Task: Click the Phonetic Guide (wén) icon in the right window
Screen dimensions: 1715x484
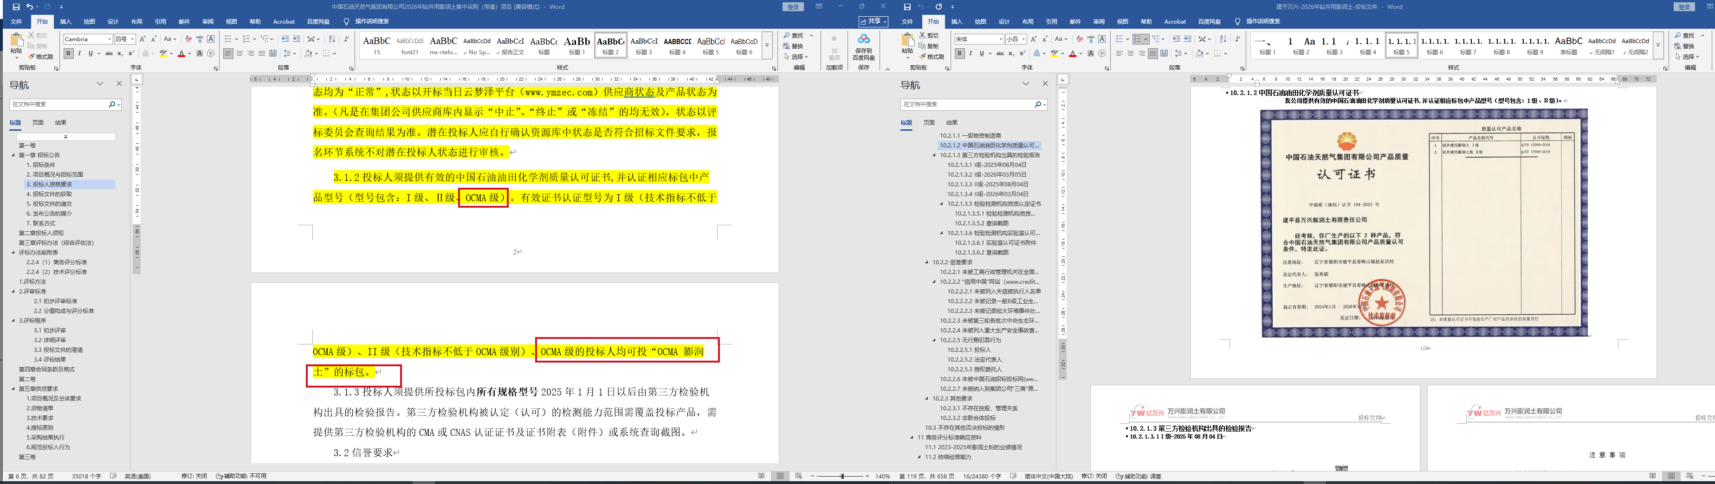Action: coord(1091,39)
